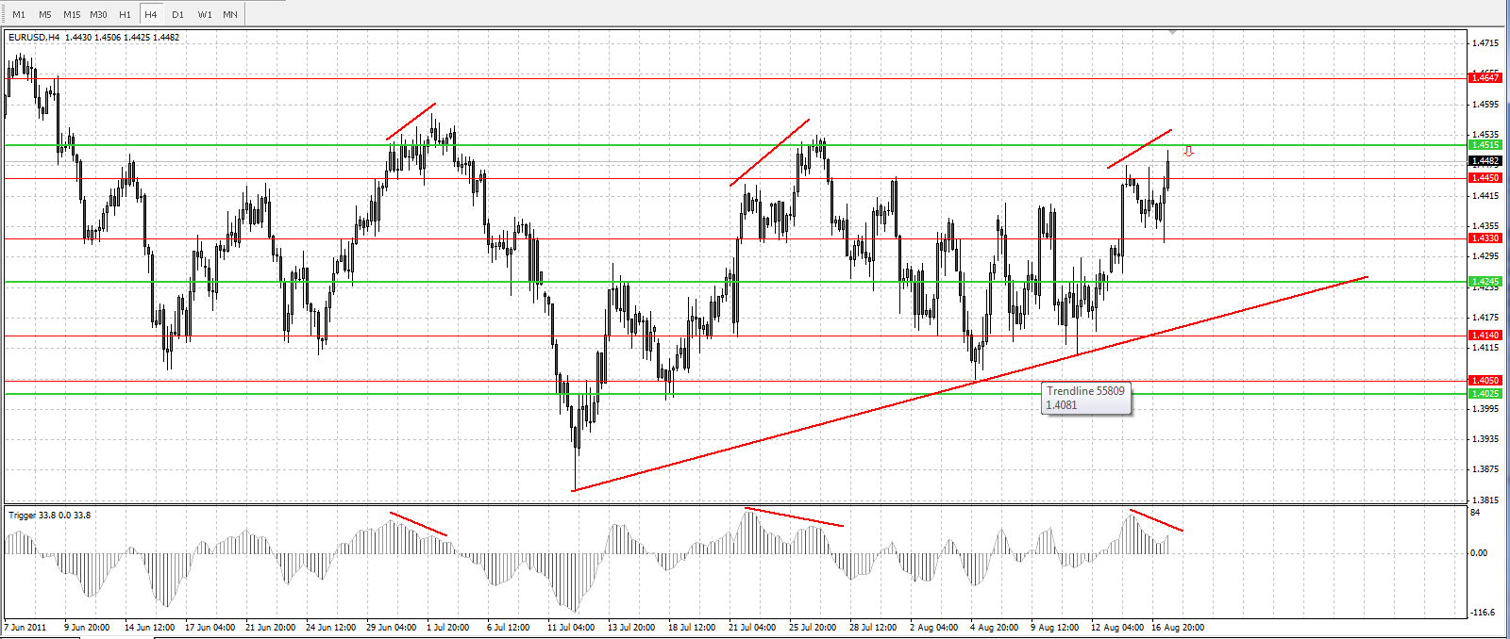1510x639 pixels.
Task: Click the red 1.4647 price level label
Action: coord(1485,78)
